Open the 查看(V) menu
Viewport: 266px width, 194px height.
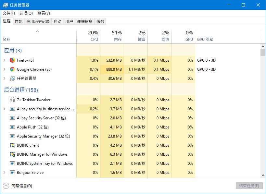(44, 13)
